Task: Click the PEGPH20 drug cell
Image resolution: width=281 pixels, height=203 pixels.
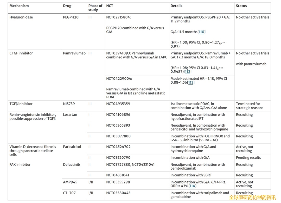Action: tap(71, 17)
